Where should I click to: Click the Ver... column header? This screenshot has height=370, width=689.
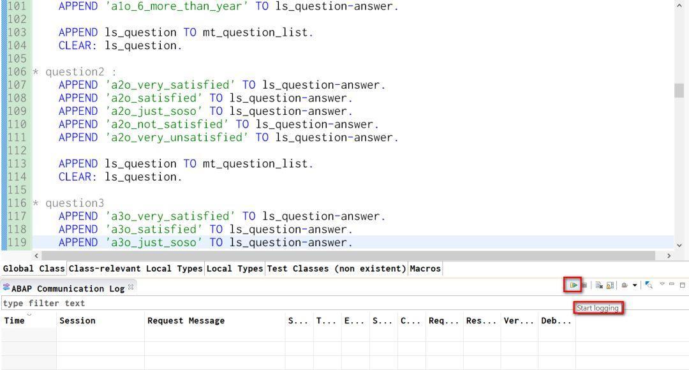coord(519,320)
